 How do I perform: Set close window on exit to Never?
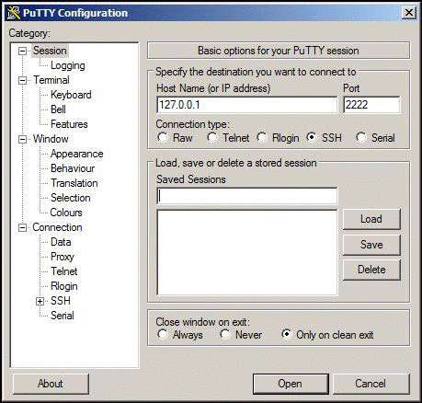point(225,334)
